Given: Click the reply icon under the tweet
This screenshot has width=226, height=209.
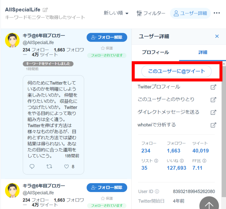Looking at the screenshot, I should tap(32, 166).
